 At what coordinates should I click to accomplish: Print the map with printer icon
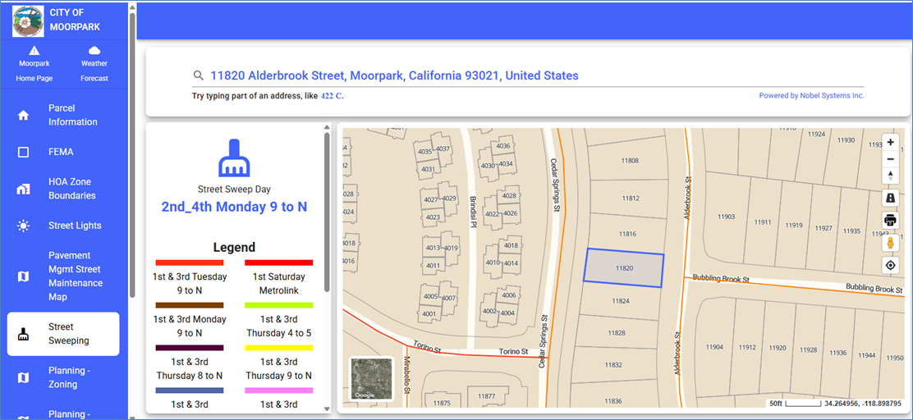tap(891, 221)
